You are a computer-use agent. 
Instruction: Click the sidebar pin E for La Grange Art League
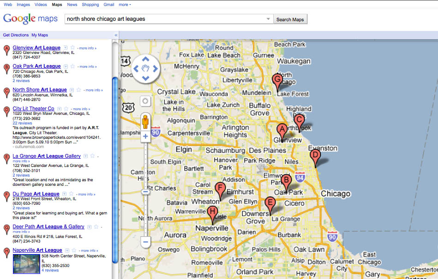coord(7,159)
